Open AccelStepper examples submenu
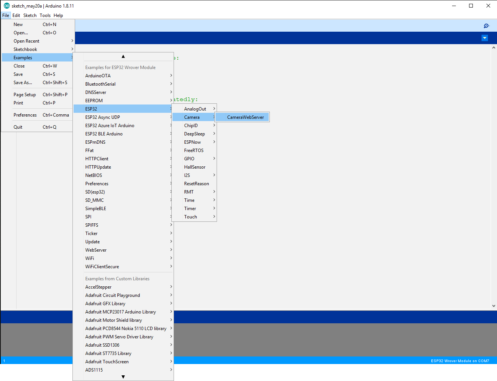This screenshot has width=497, height=381. [x=123, y=287]
